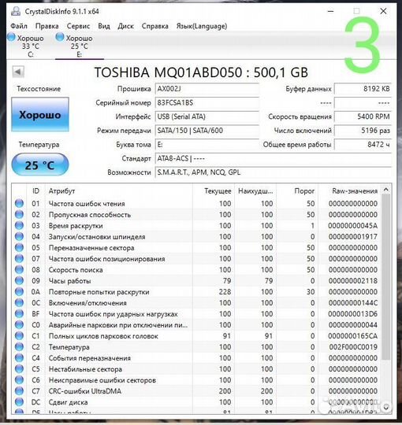Click status icon for 05 Переназначенные сектора

pyautogui.click(x=19, y=247)
